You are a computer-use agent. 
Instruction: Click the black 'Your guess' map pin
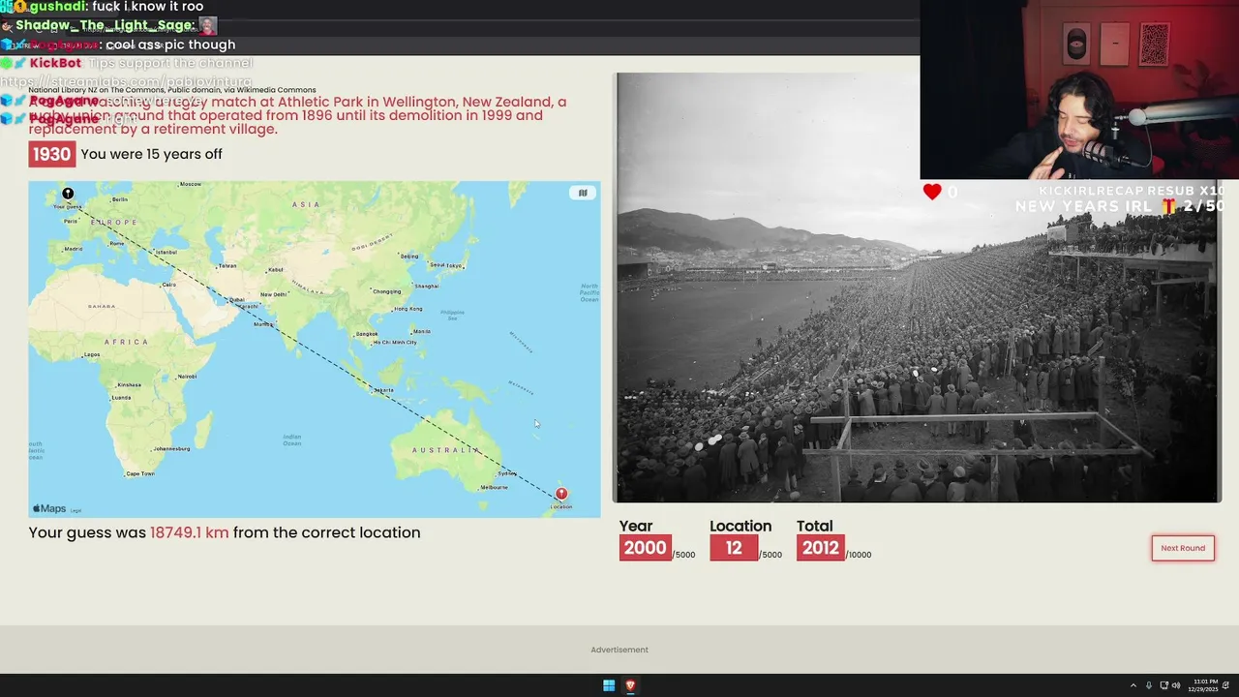(x=68, y=194)
